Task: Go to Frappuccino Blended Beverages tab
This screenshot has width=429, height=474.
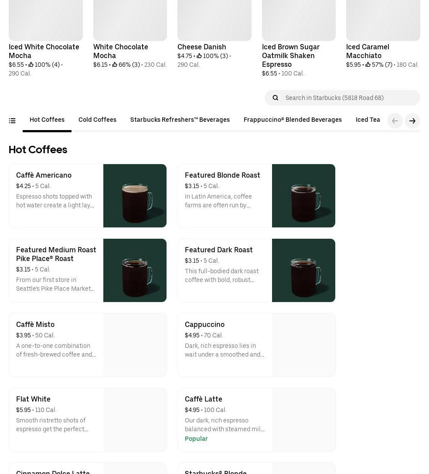Action: click(293, 120)
